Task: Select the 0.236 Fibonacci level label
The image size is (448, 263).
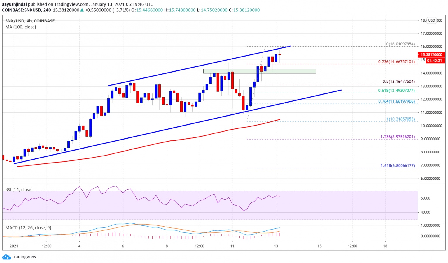Action: (x=396, y=62)
